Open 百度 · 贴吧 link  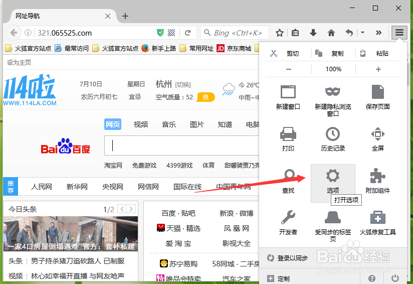pyautogui.click(x=178, y=213)
